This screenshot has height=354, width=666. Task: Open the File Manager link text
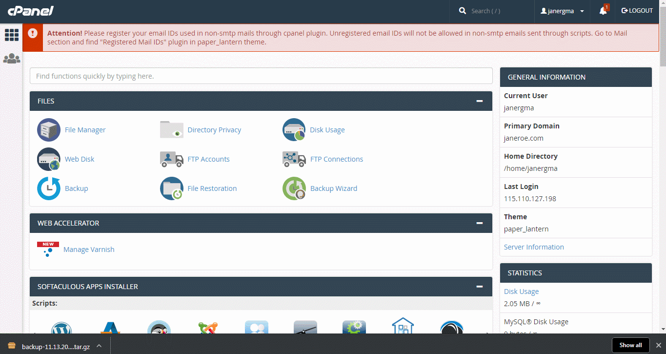point(85,130)
